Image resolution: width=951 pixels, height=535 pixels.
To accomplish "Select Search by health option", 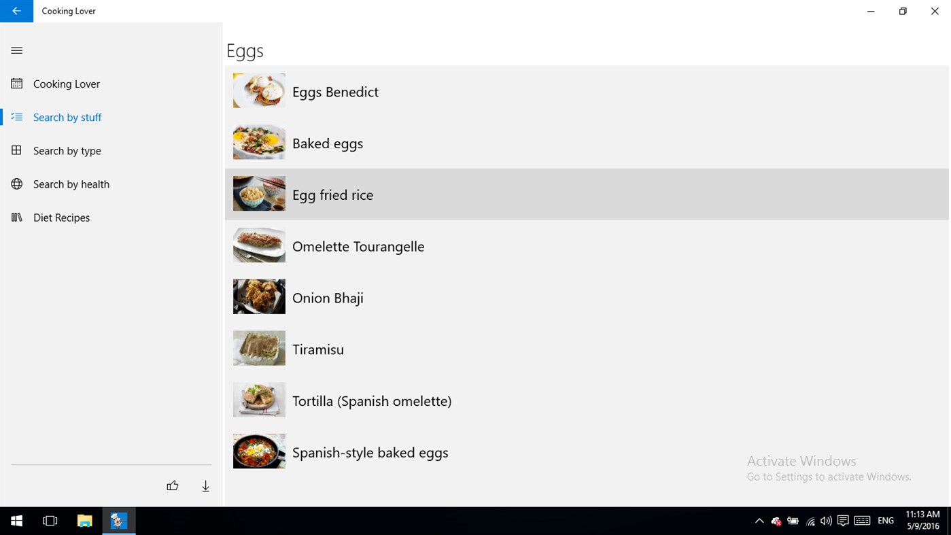I will click(71, 184).
